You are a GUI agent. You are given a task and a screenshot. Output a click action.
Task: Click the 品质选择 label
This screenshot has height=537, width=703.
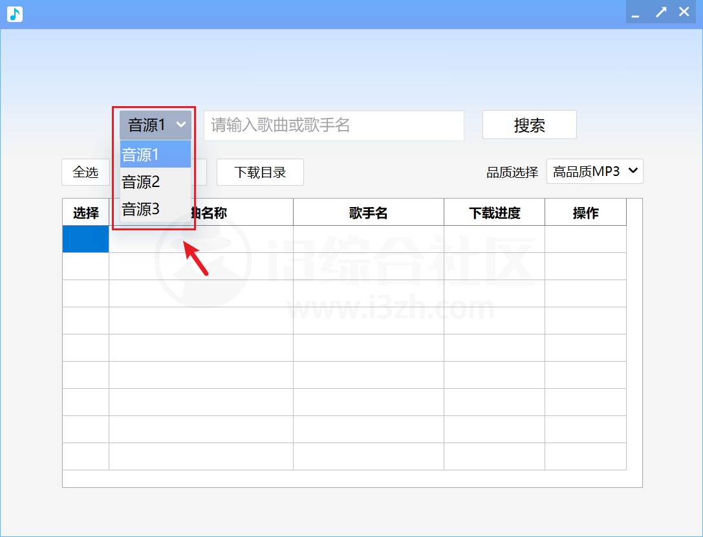pos(512,172)
